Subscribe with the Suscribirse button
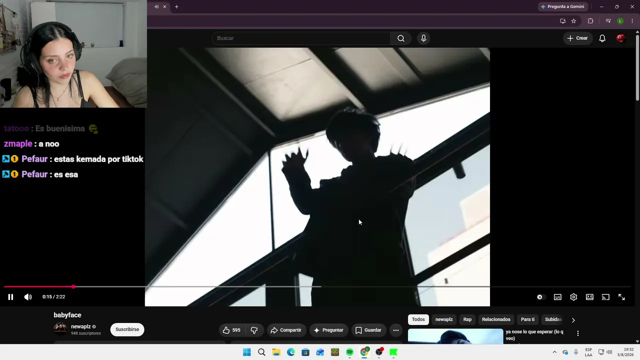The image size is (640, 360). tap(127, 329)
